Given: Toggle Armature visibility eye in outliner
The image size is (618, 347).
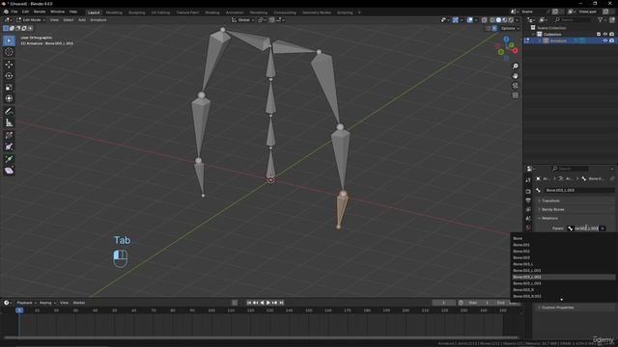Looking at the screenshot, I should [x=605, y=40].
